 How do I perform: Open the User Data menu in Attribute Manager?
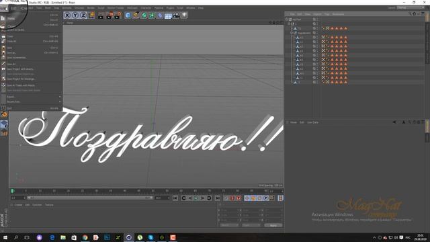pyautogui.click(x=312, y=122)
